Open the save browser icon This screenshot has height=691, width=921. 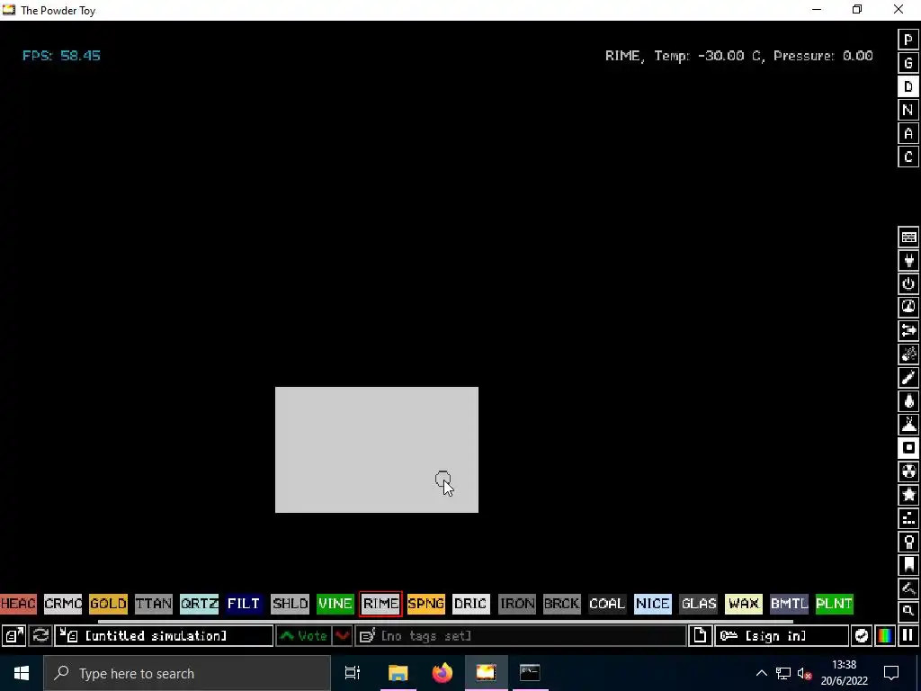click(x=13, y=636)
